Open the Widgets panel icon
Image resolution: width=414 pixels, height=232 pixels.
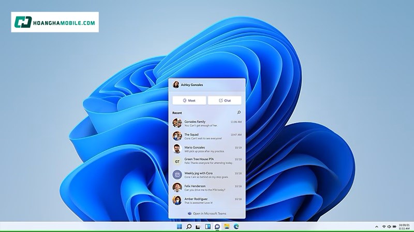click(208, 226)
